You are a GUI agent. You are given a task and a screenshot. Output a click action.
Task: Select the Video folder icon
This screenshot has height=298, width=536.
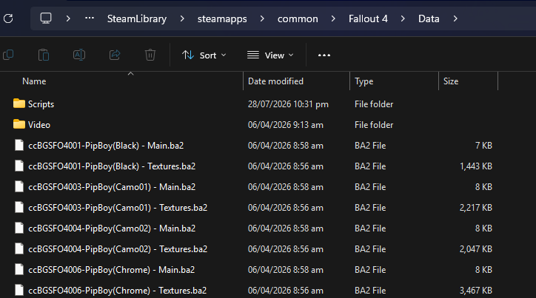19,124
